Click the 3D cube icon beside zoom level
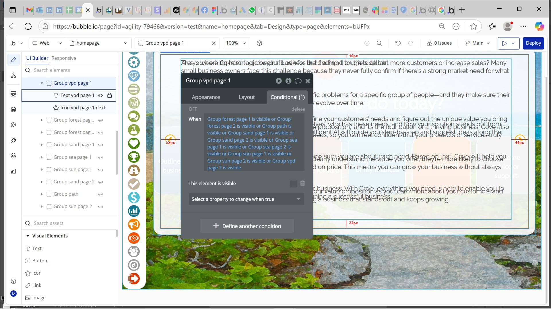This screenshot has width=551, height=309. 259,43
